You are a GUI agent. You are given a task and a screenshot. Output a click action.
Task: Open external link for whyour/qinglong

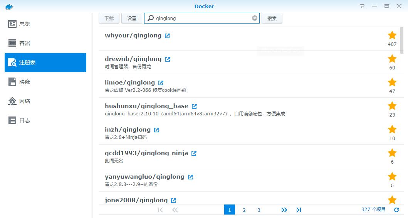coord(167,36)
